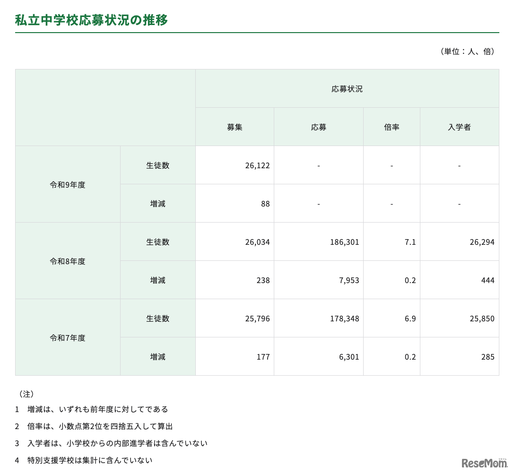The width and height of the screenshot is (514, 474).
Task: Select the value 26,122
Action: [257, 166]
